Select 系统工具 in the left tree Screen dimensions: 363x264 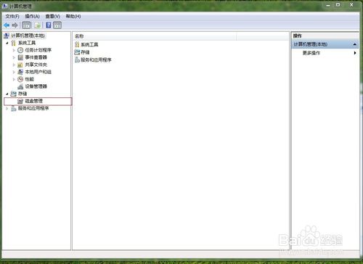(x=27, y=43)
